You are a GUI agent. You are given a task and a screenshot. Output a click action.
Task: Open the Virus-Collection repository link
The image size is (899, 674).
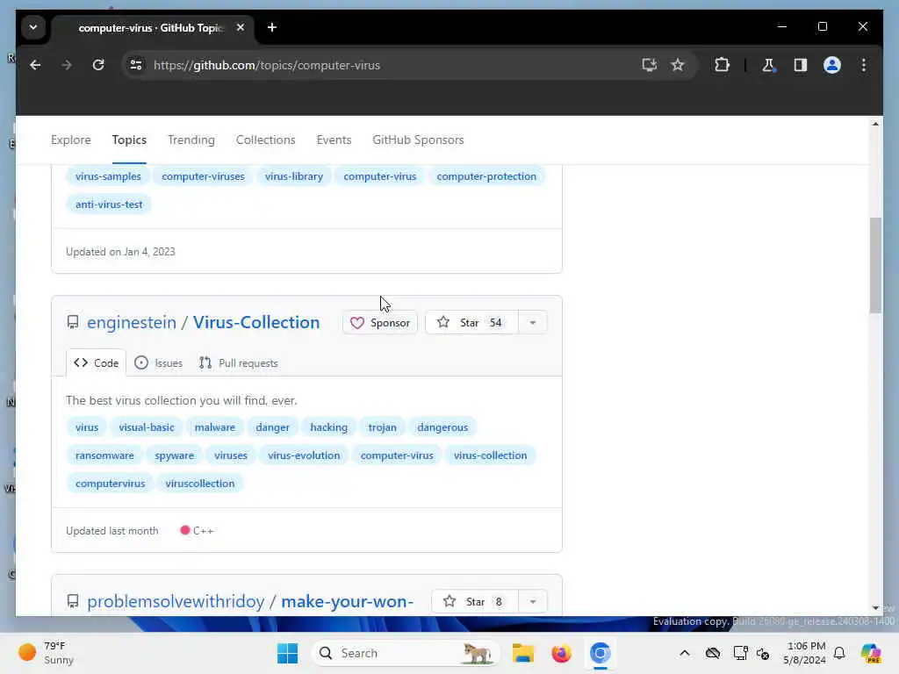point(255,323)
